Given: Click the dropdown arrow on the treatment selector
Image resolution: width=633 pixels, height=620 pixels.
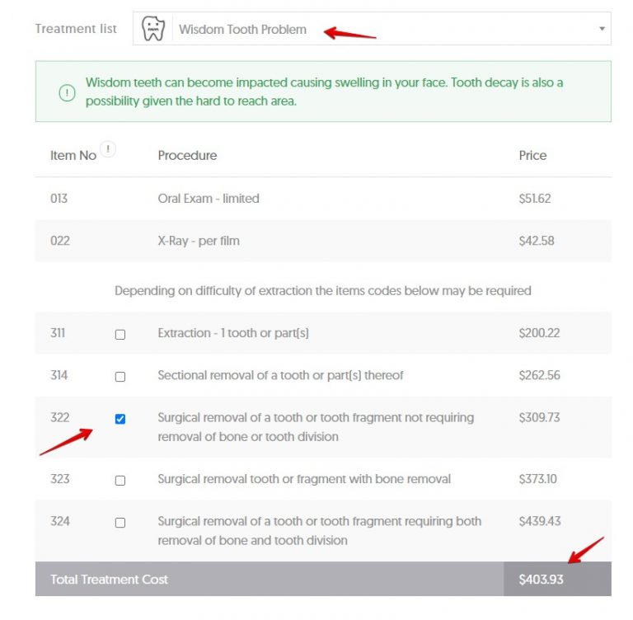Looking at the screenshot, I should pos(601,30).
